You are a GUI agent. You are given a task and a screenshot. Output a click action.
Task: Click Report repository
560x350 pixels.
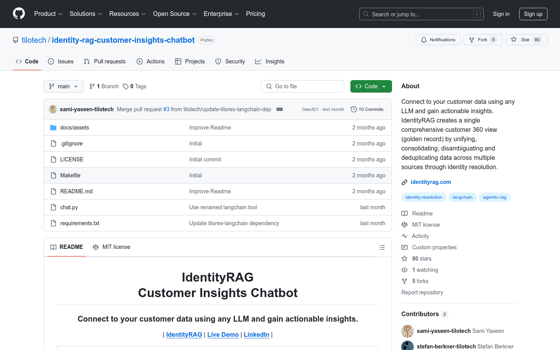(422, 292)
